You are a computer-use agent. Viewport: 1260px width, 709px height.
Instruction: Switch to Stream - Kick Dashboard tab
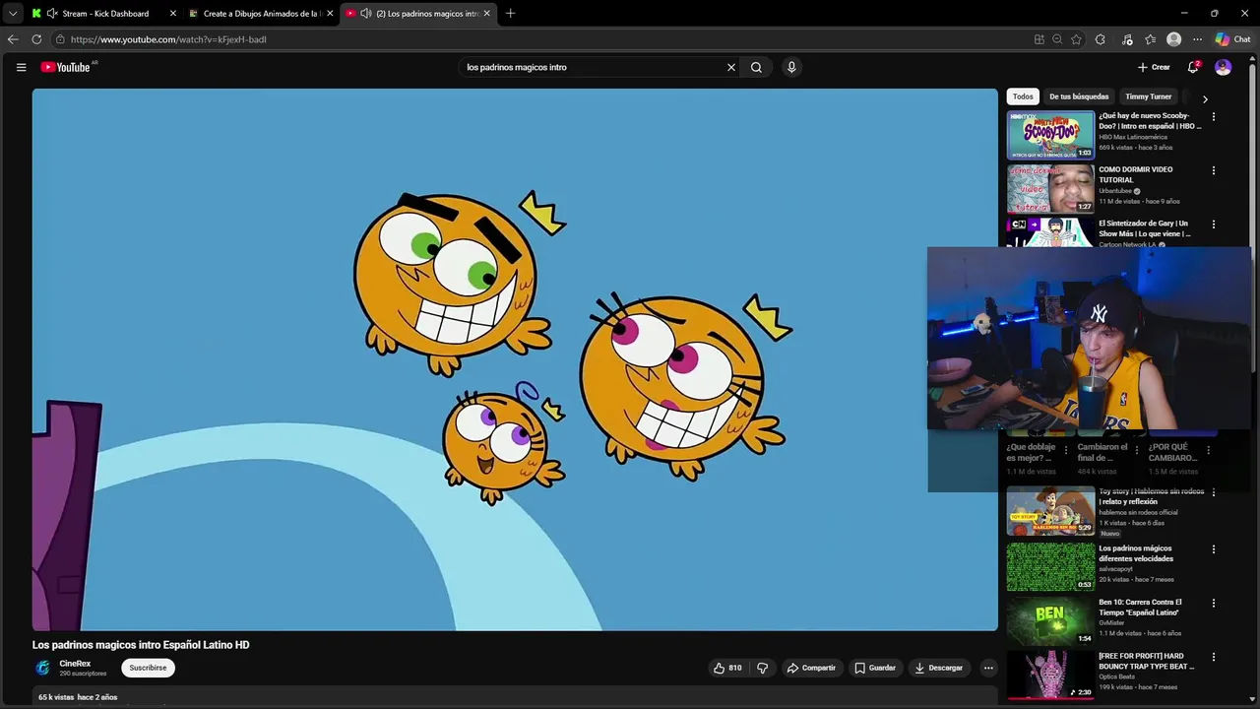point(105,14)
